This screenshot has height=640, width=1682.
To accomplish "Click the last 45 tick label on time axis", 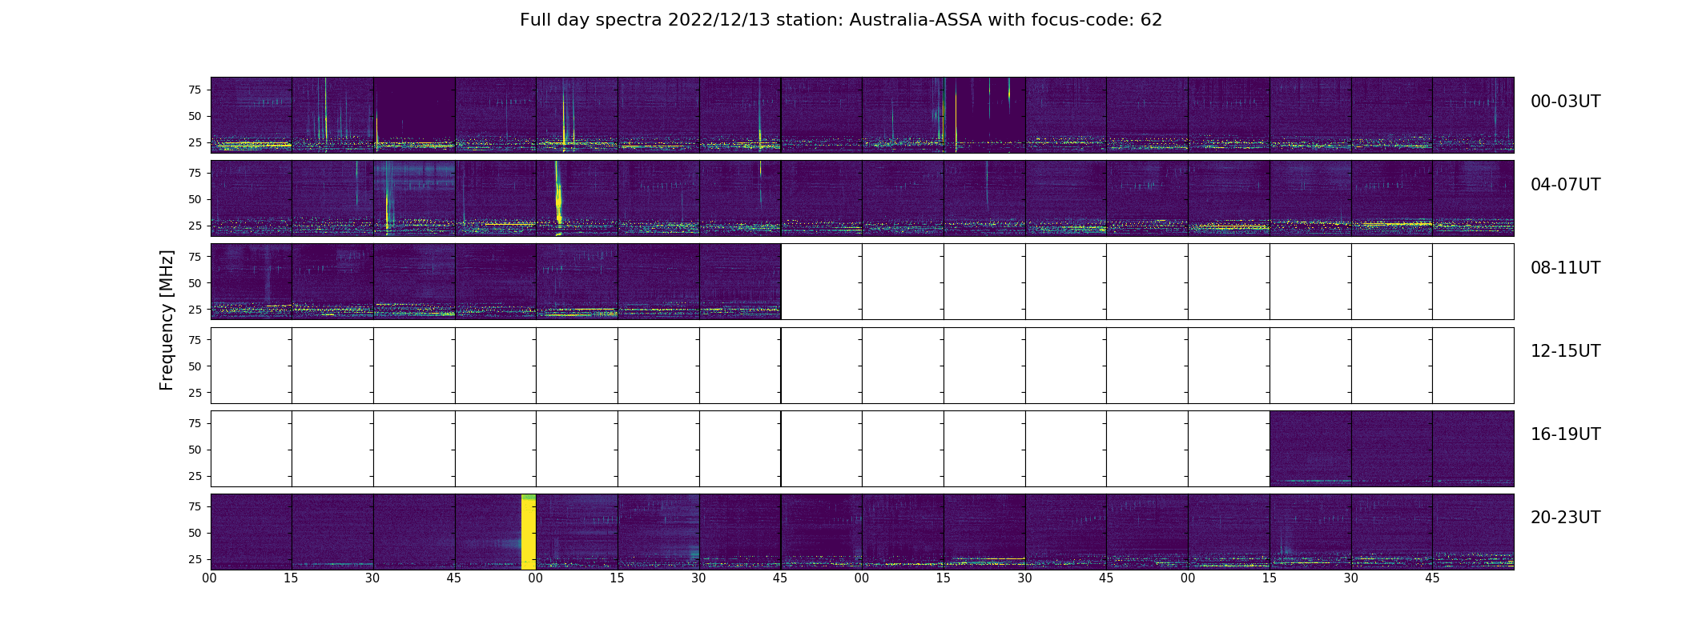I will click(1432, 578).
